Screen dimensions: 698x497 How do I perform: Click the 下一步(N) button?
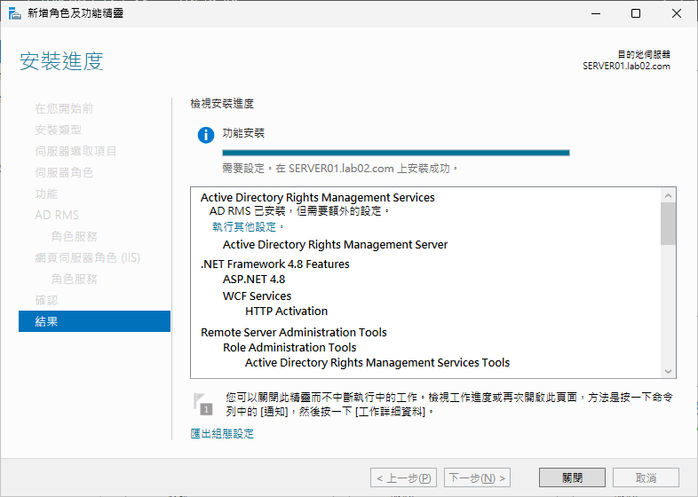pos(477,477)
